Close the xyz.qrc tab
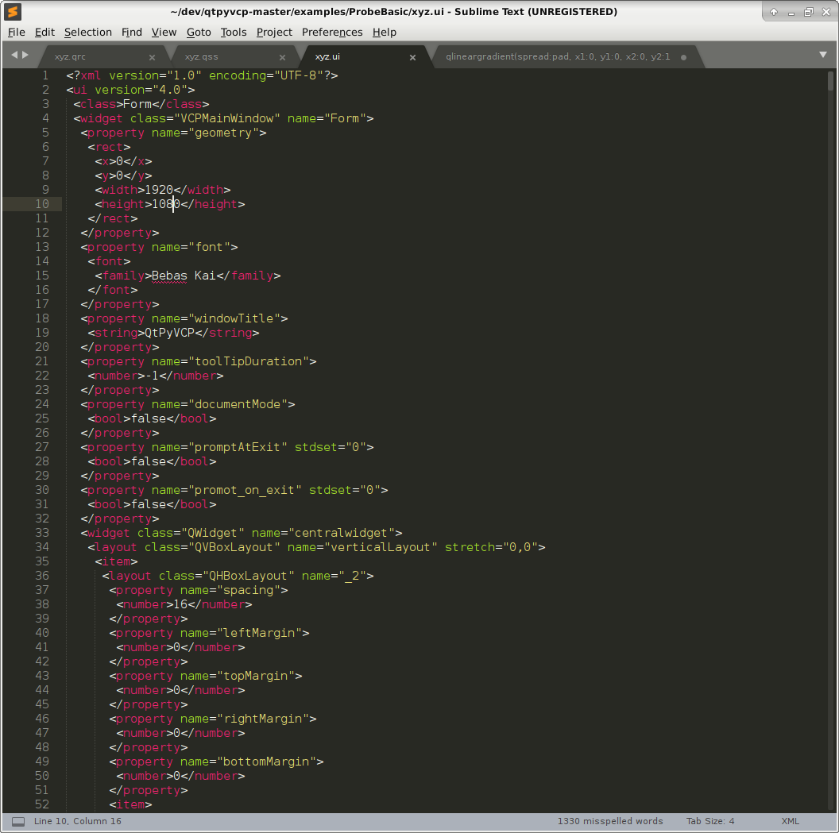839x833 pixels. click(x=152, y=57)
